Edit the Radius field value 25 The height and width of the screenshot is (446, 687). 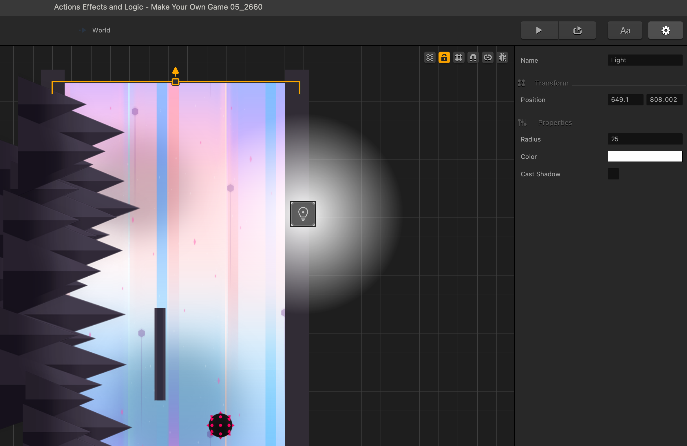click(x=645, y=139)
